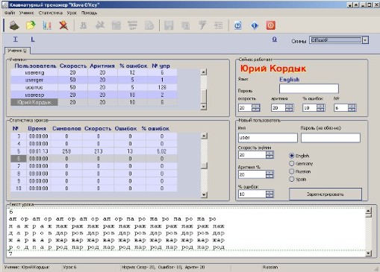Click the blue diamond info icon
Viewport: 380px width, 272px height.
(x=255, y=25)
